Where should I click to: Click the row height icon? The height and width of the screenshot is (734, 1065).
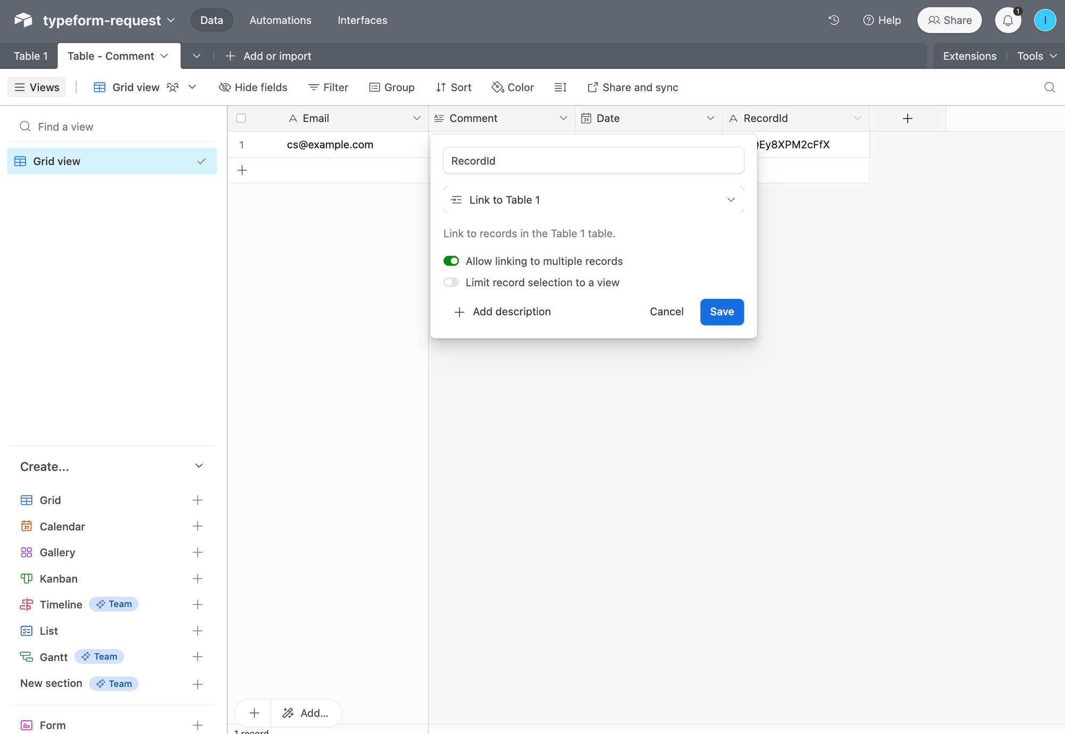(560, 87)
